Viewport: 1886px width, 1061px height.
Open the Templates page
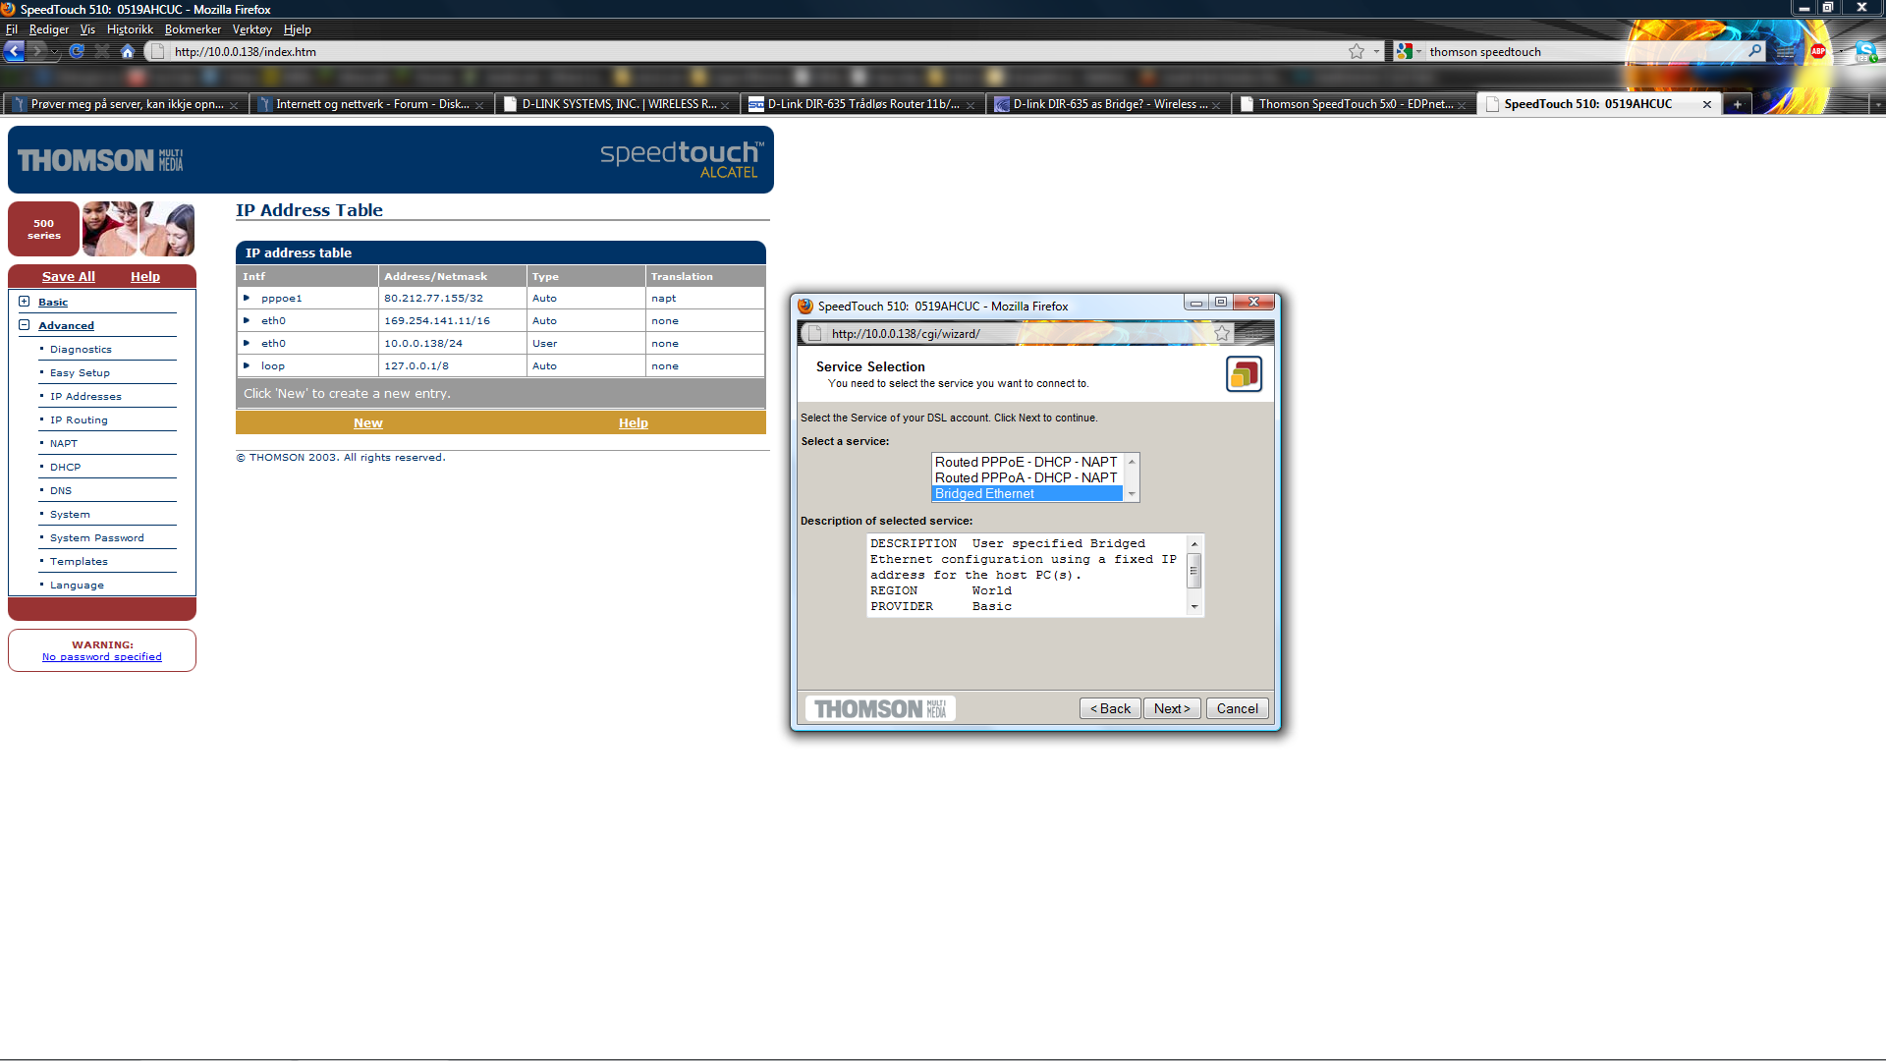pyautogui.click(x=79, y=562)
